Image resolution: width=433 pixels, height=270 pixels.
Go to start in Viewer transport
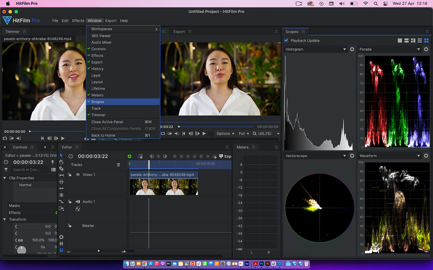click(184, 133)
